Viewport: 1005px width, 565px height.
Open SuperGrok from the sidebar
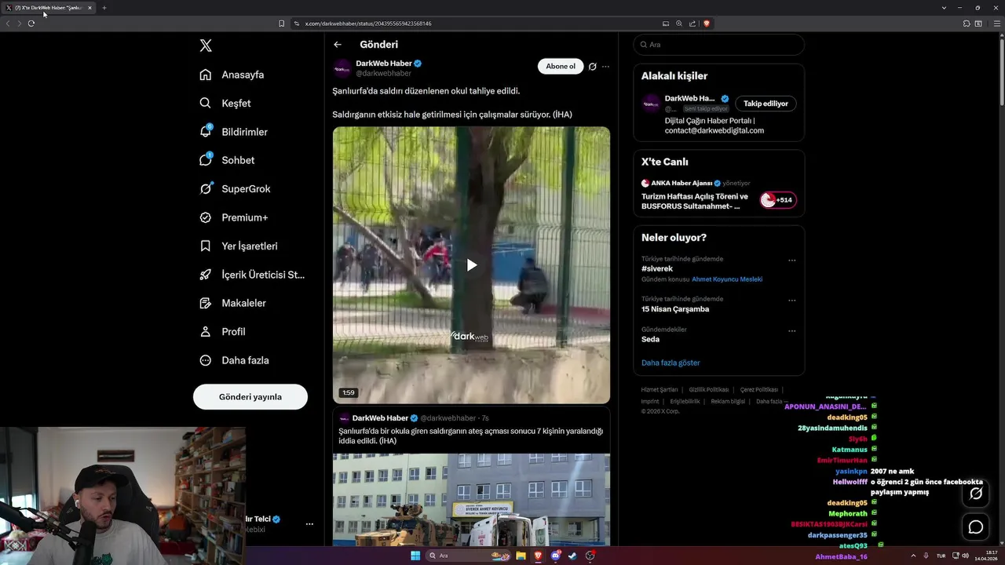click(235, 189)
